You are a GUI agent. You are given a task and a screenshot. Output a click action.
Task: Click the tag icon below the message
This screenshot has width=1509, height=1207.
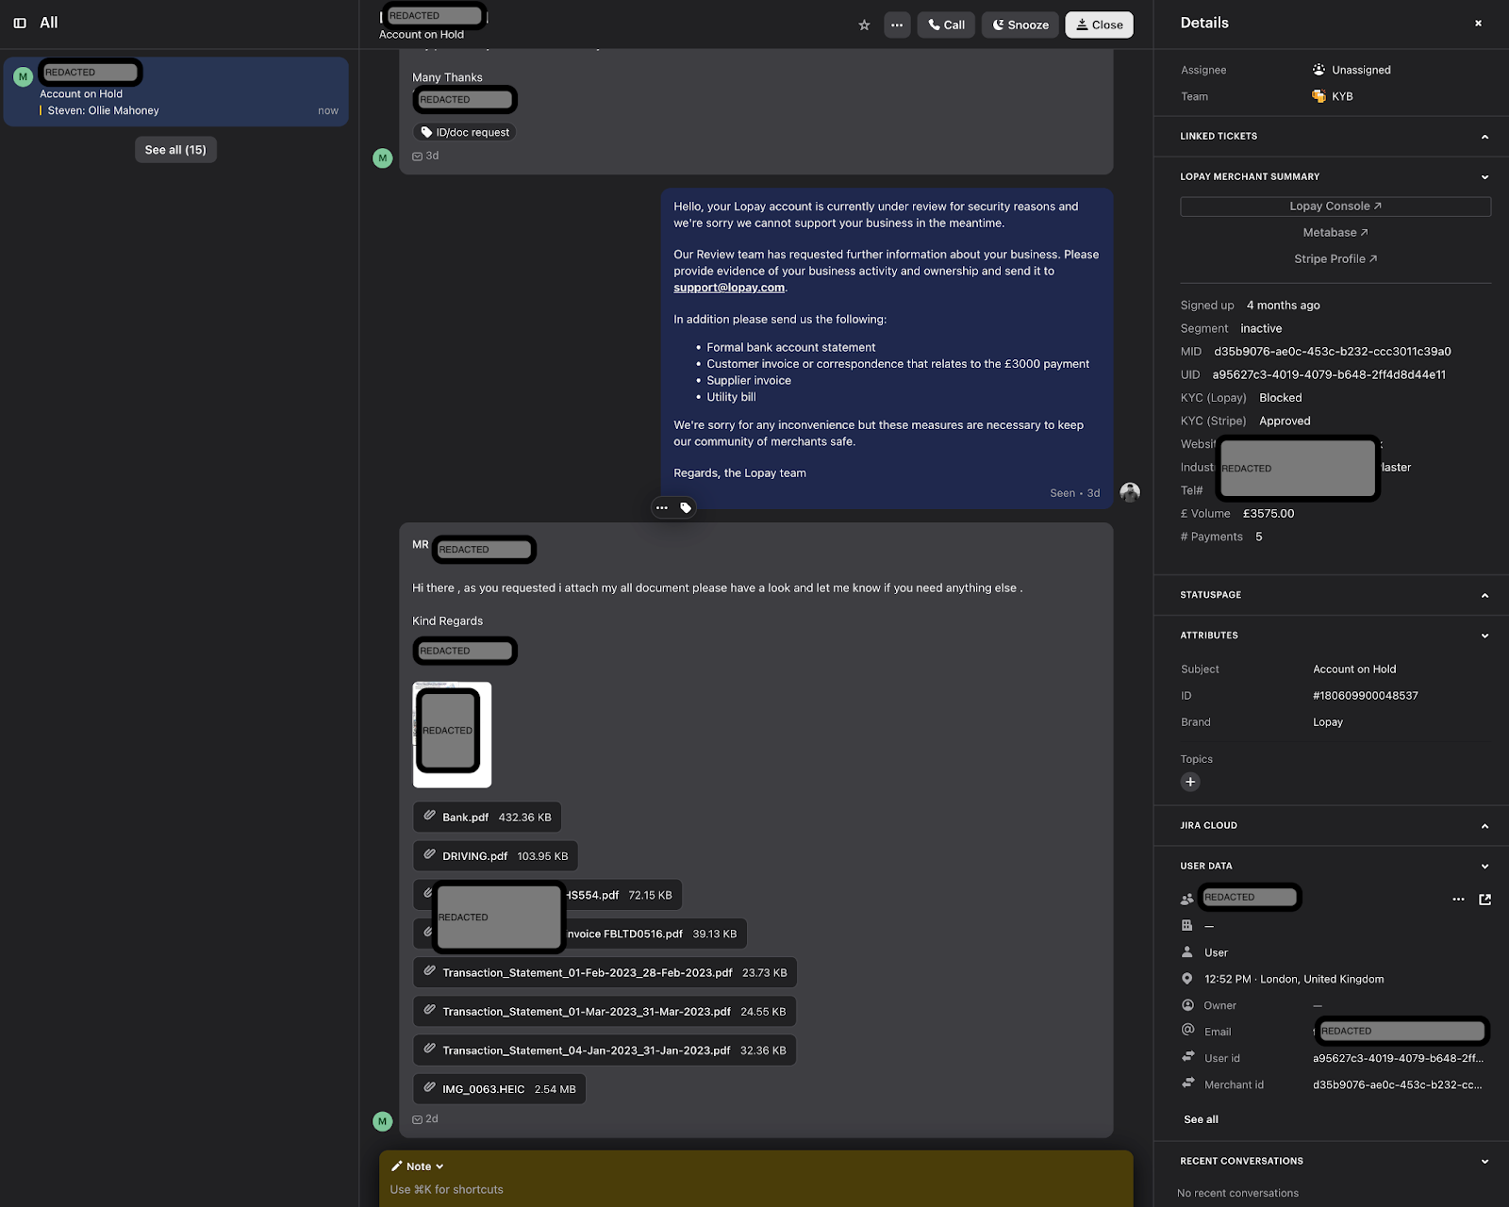tap(686, 508)
